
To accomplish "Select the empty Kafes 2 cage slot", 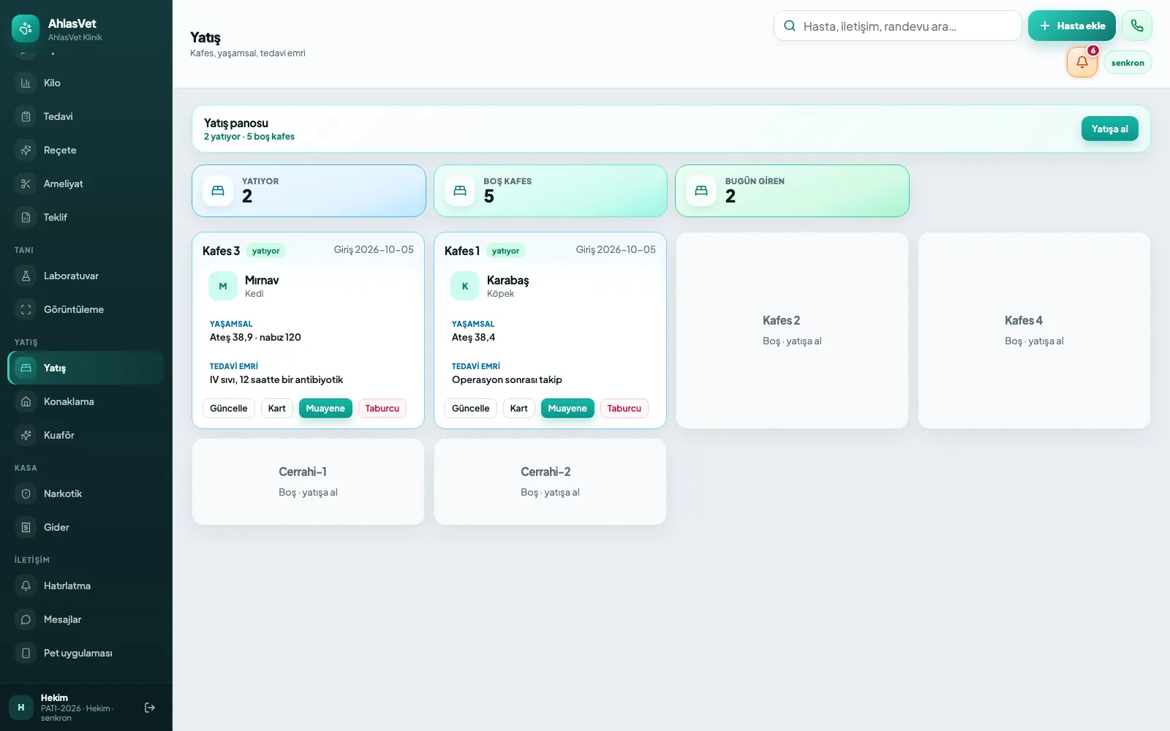I will click(x=792, y=330).
